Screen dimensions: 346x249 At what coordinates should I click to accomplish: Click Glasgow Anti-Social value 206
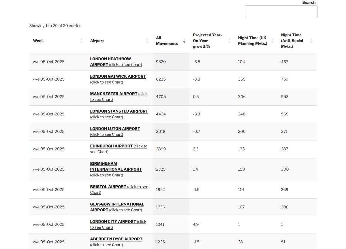[x=285, y=207]
